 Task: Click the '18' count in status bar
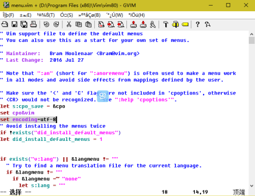(x=165, y=192)
